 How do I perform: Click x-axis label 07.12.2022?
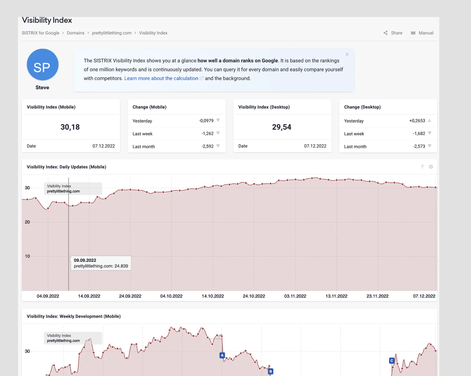[x=424, y=296]
